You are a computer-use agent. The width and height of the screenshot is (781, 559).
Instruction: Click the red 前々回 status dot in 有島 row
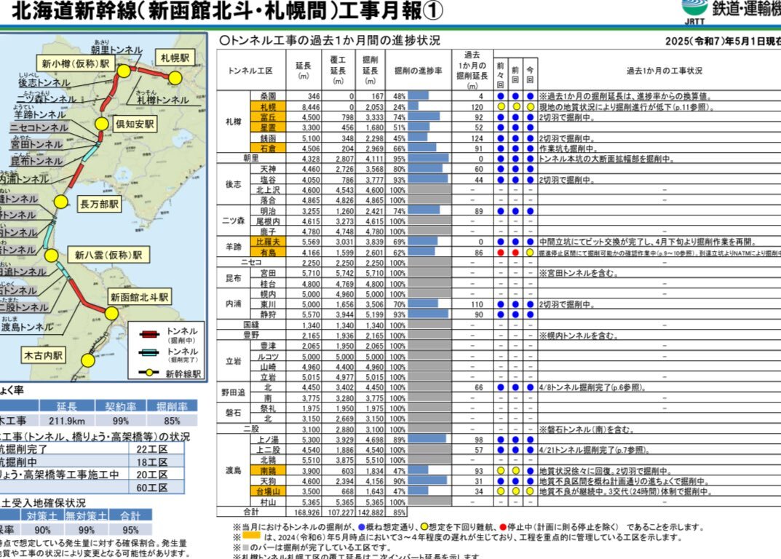(501, 253)
